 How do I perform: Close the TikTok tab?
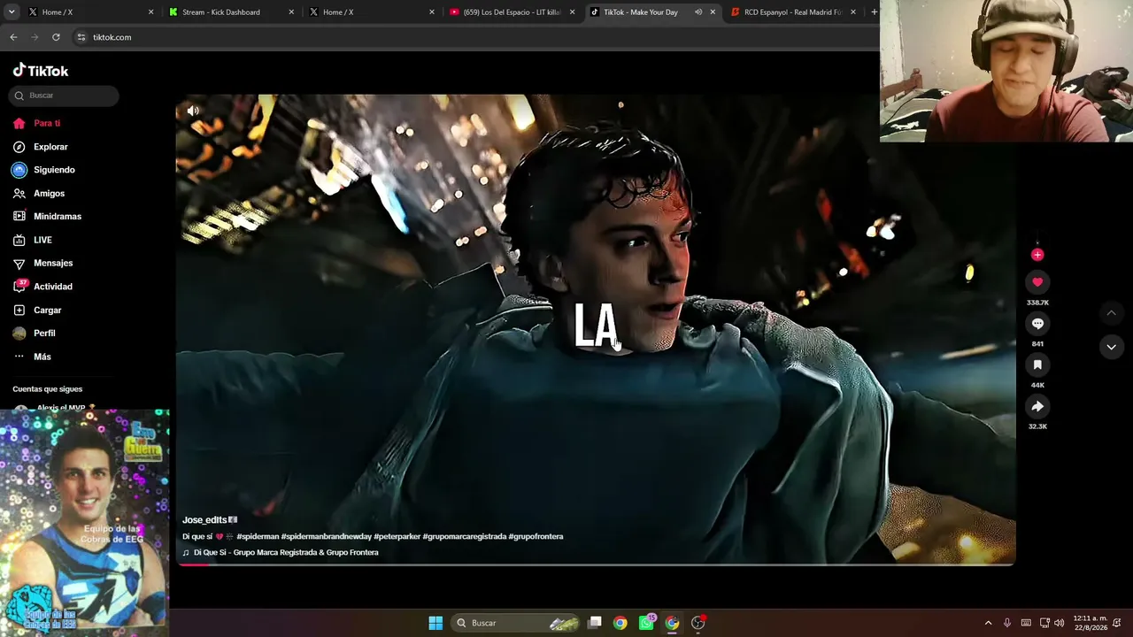click(x=713, y=12)
